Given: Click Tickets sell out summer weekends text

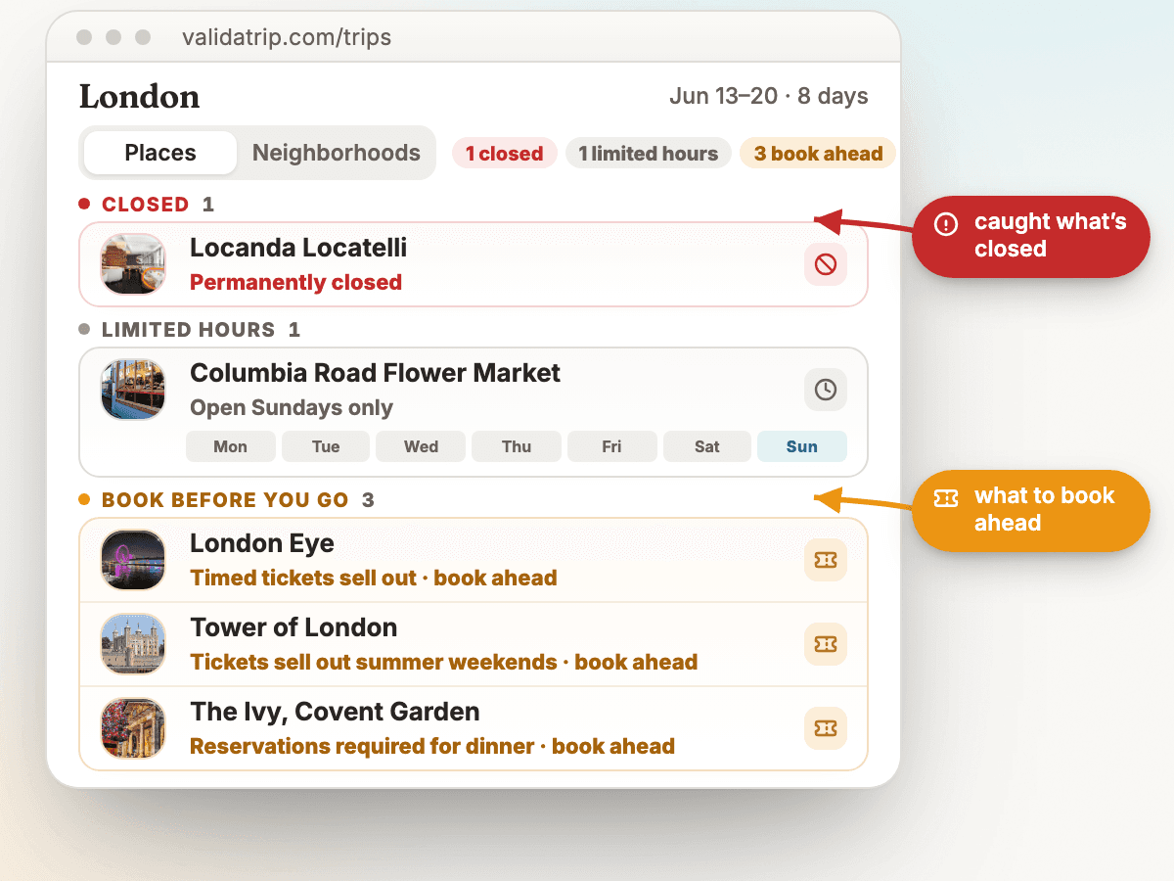Looking at the screenshot, I should [373, 662].
